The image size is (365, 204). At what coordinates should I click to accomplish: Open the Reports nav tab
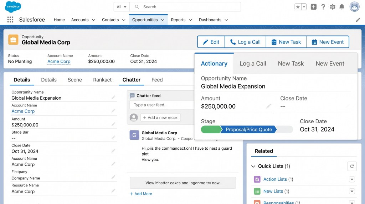tap(178, 20)
